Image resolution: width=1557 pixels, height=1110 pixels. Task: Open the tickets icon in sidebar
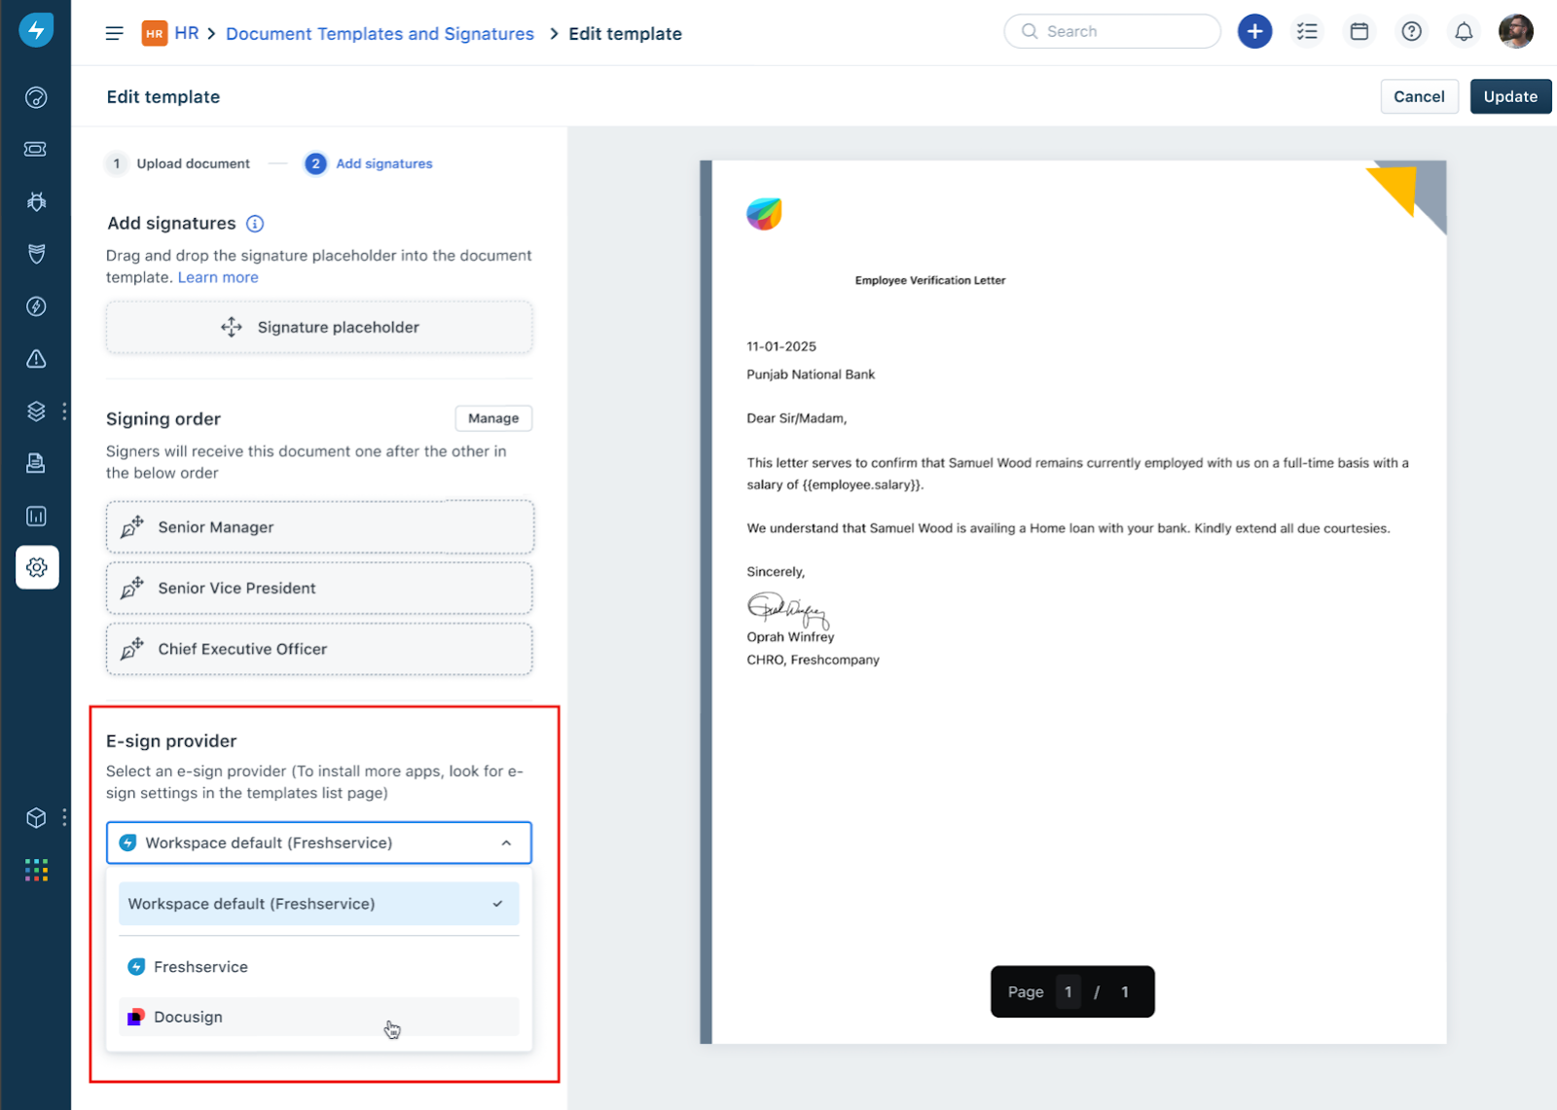tap(36, 149)
